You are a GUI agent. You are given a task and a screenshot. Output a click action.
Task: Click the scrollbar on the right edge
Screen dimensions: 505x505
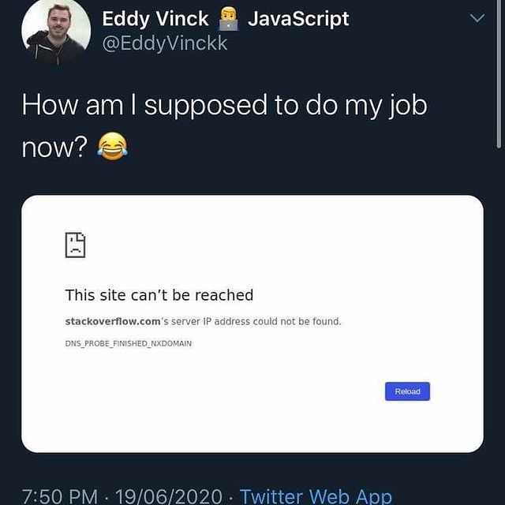coord(499,74)
